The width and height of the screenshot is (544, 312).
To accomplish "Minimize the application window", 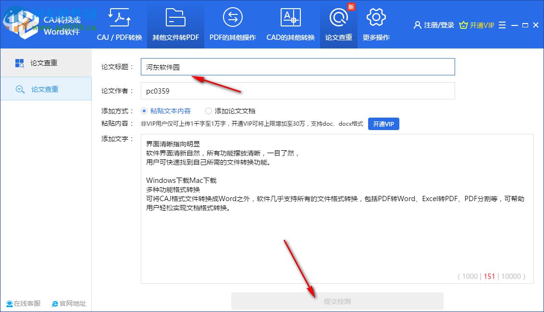I will coord(515,25).
